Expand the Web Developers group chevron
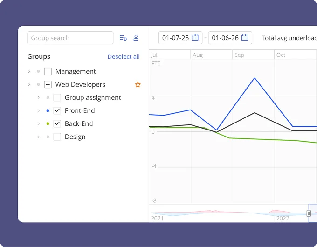 (29, 85)
